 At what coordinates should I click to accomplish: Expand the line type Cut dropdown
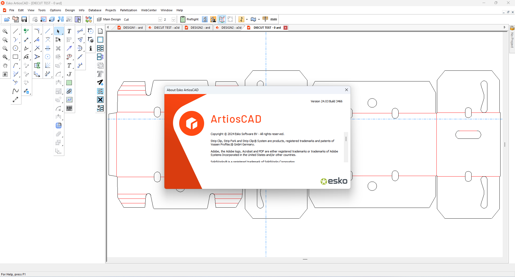tap(160, 20)
